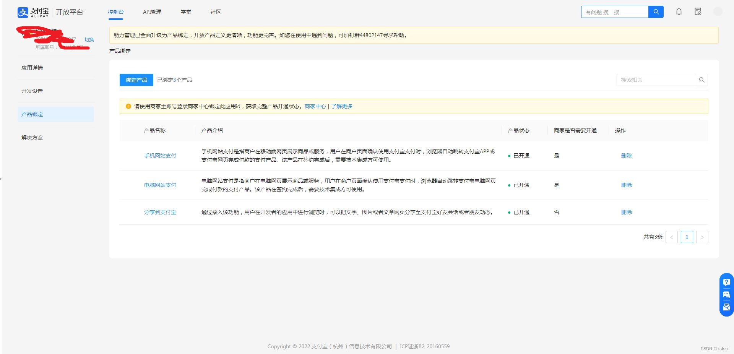Click the 共有3条 total count text
The height and width of the screenshot is (354, 734).
coord(653,237)
